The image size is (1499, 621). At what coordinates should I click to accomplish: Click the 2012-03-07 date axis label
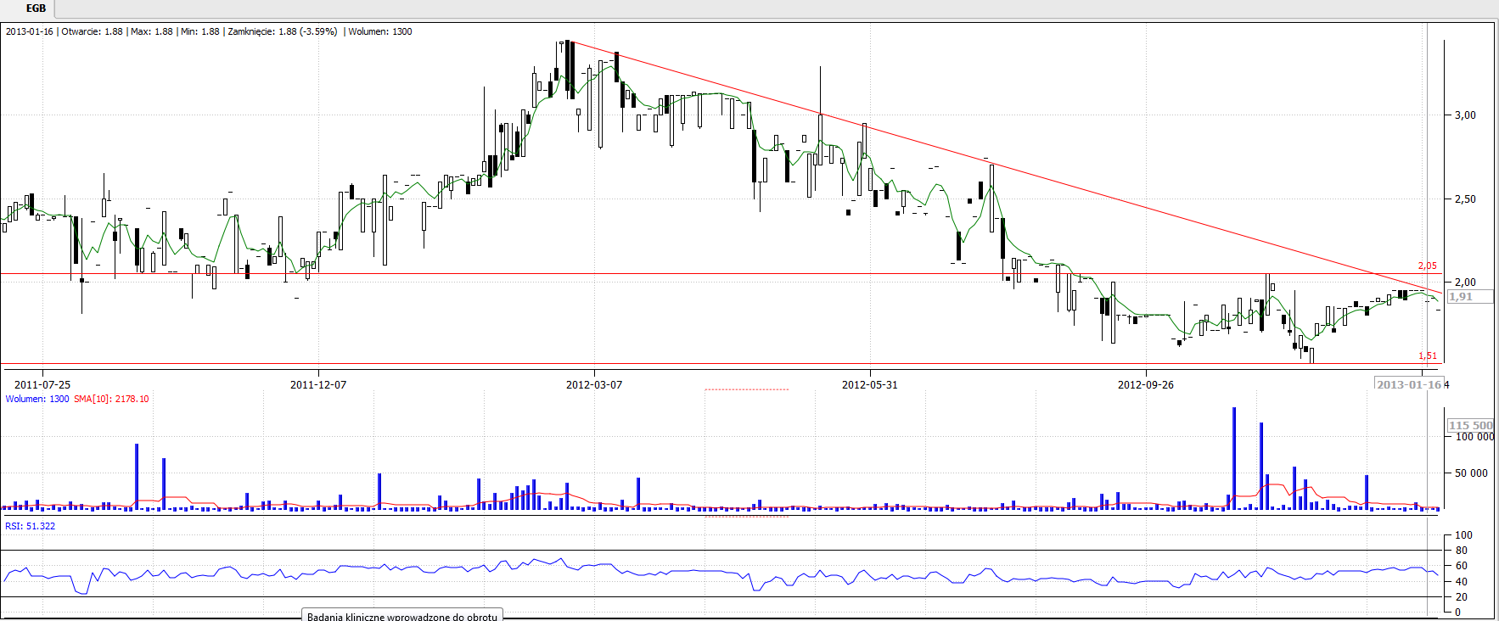(x=594, y=384)
